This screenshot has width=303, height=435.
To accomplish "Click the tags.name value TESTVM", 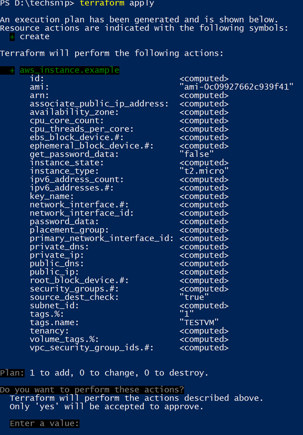I will pyautogui.click(x=199, y=322).
